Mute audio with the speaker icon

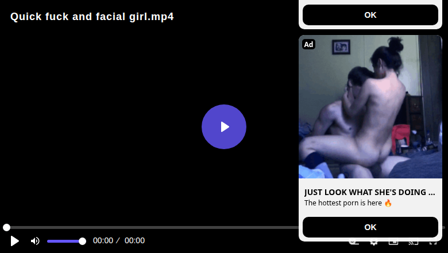[35, 241]
